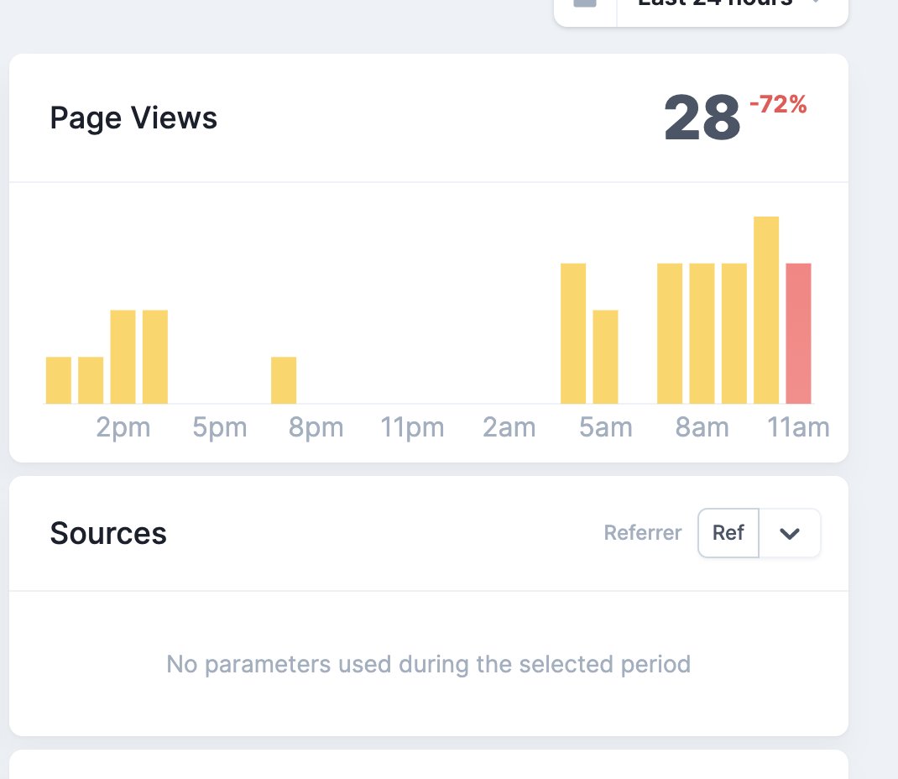Expand the Sources type chevron dropdown

pos(789,533)
